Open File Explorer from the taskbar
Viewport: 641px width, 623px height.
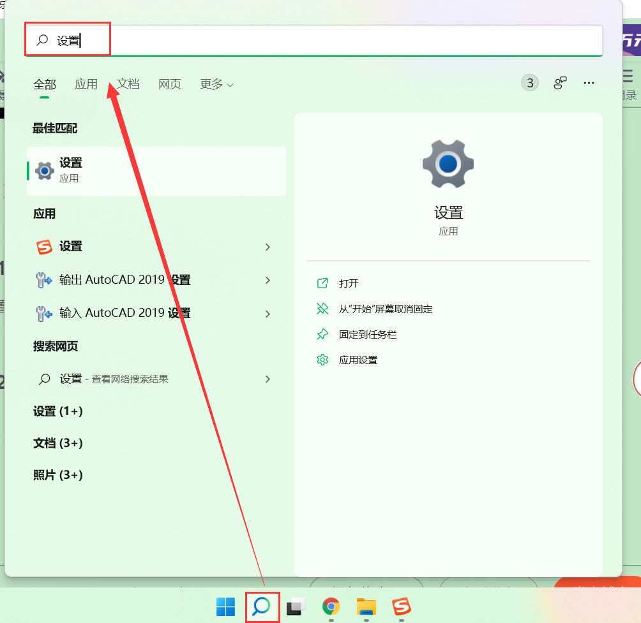point(366,606)
